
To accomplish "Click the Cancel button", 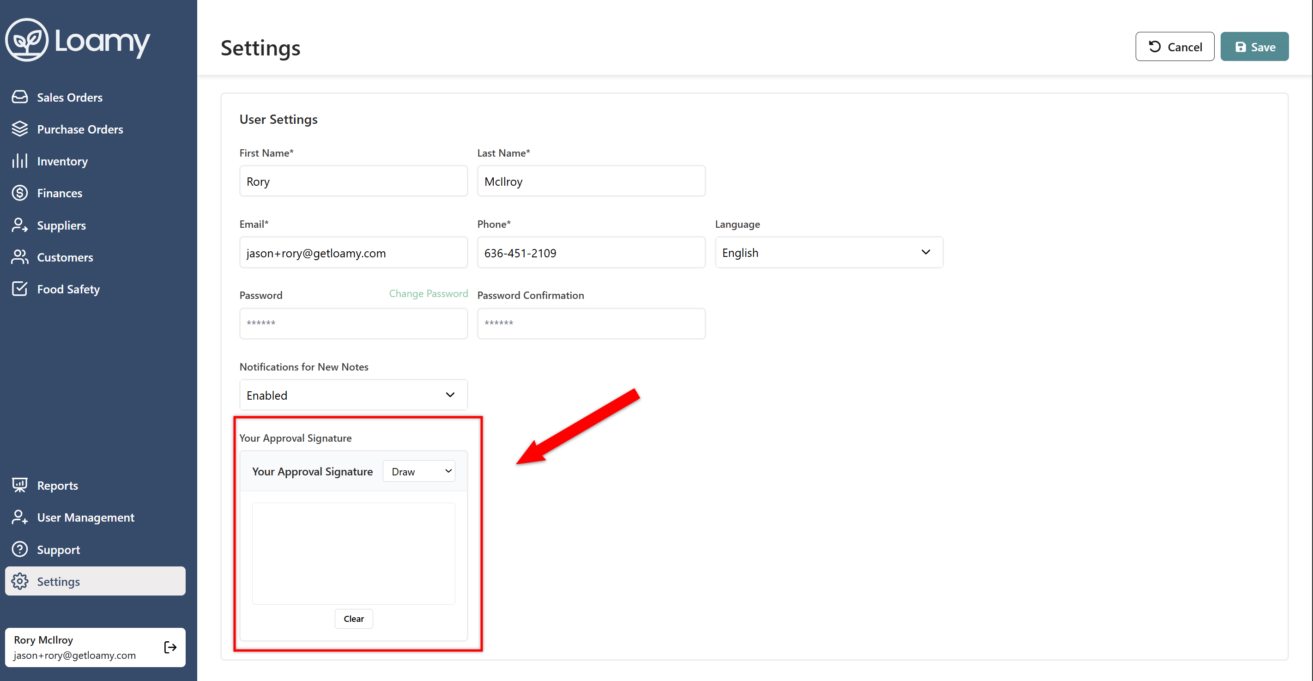I will [x=1174, y=47].
